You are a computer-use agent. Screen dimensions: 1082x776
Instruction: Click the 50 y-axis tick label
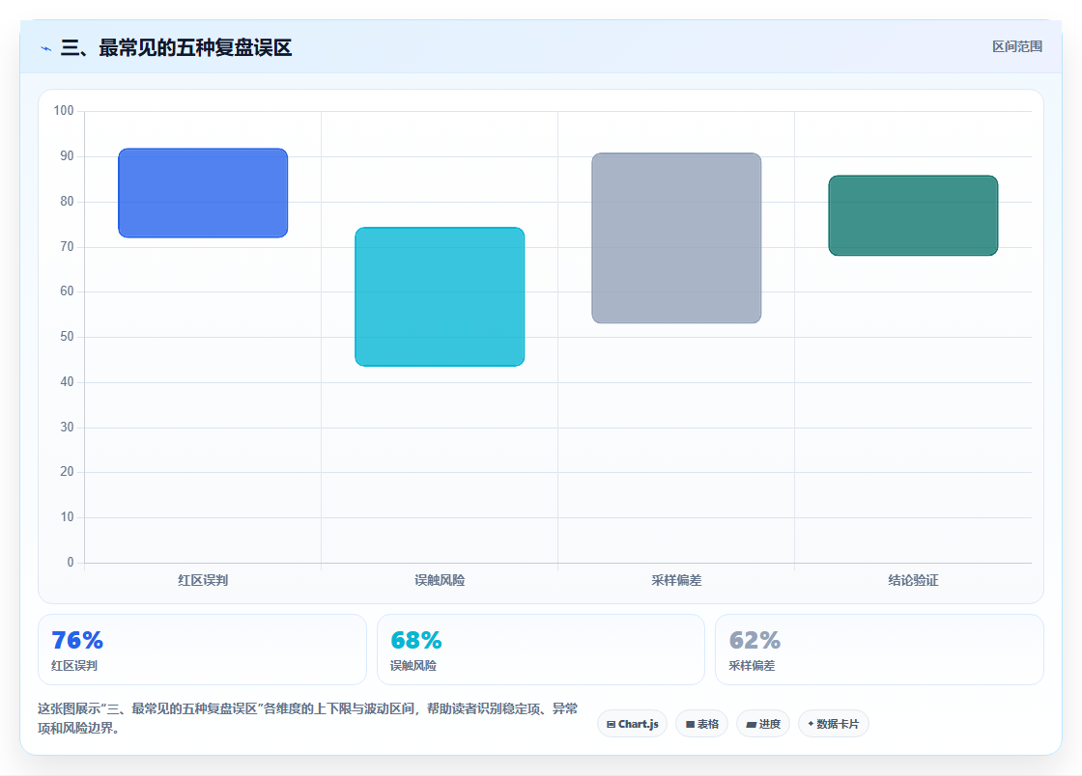[67, 336]
